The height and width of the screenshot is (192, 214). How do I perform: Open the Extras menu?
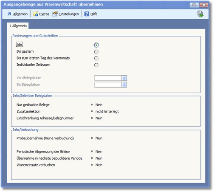[x=44, y=14]
